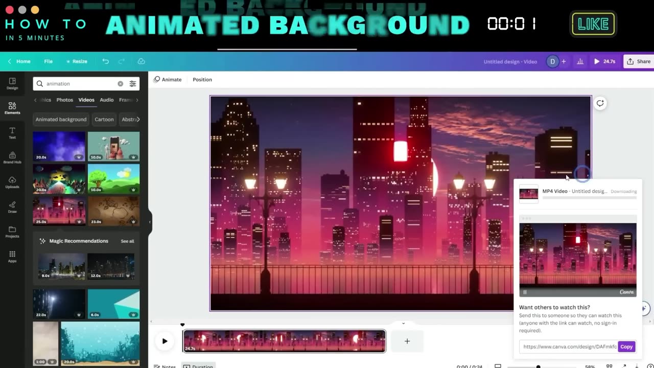Image resolution: width=654 pixels, height=368 pixels.
Task: Open the Text sidebar panel
Action: [12, 133]
